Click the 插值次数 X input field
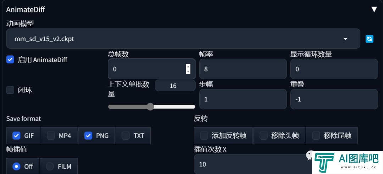Viewport: 383px width, 174px height. 253,164
